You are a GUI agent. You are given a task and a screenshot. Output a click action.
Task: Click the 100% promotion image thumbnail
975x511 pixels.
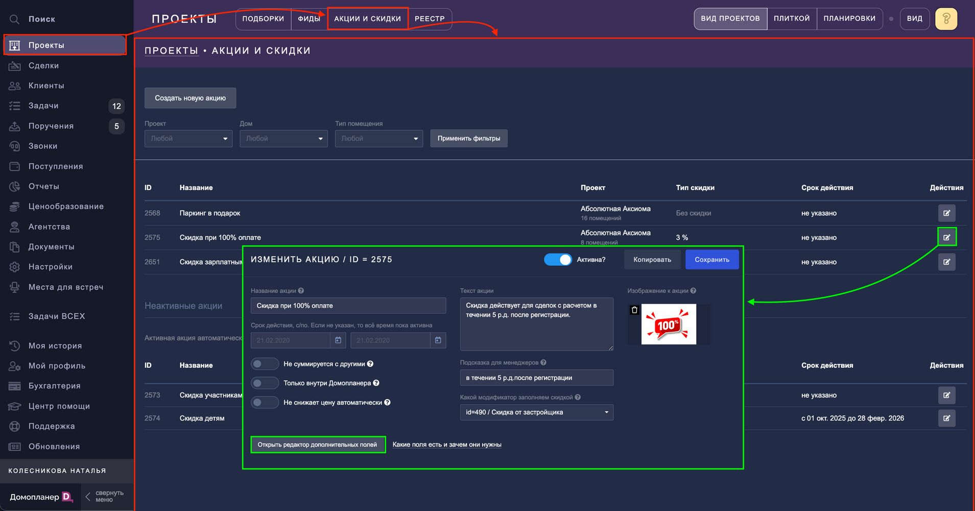[669, 324]
